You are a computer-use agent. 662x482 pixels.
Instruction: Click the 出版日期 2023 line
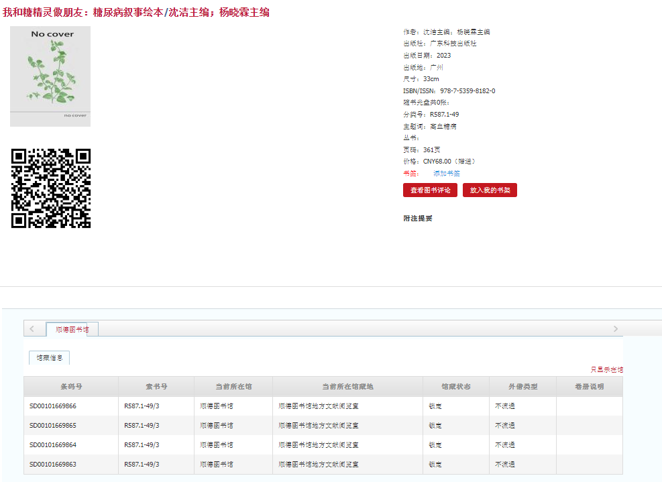click(x=427, y=55)
